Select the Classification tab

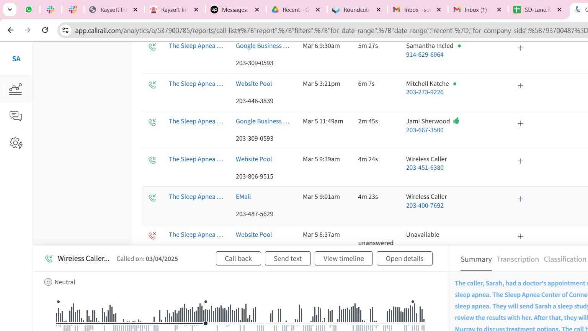(565, 259)
